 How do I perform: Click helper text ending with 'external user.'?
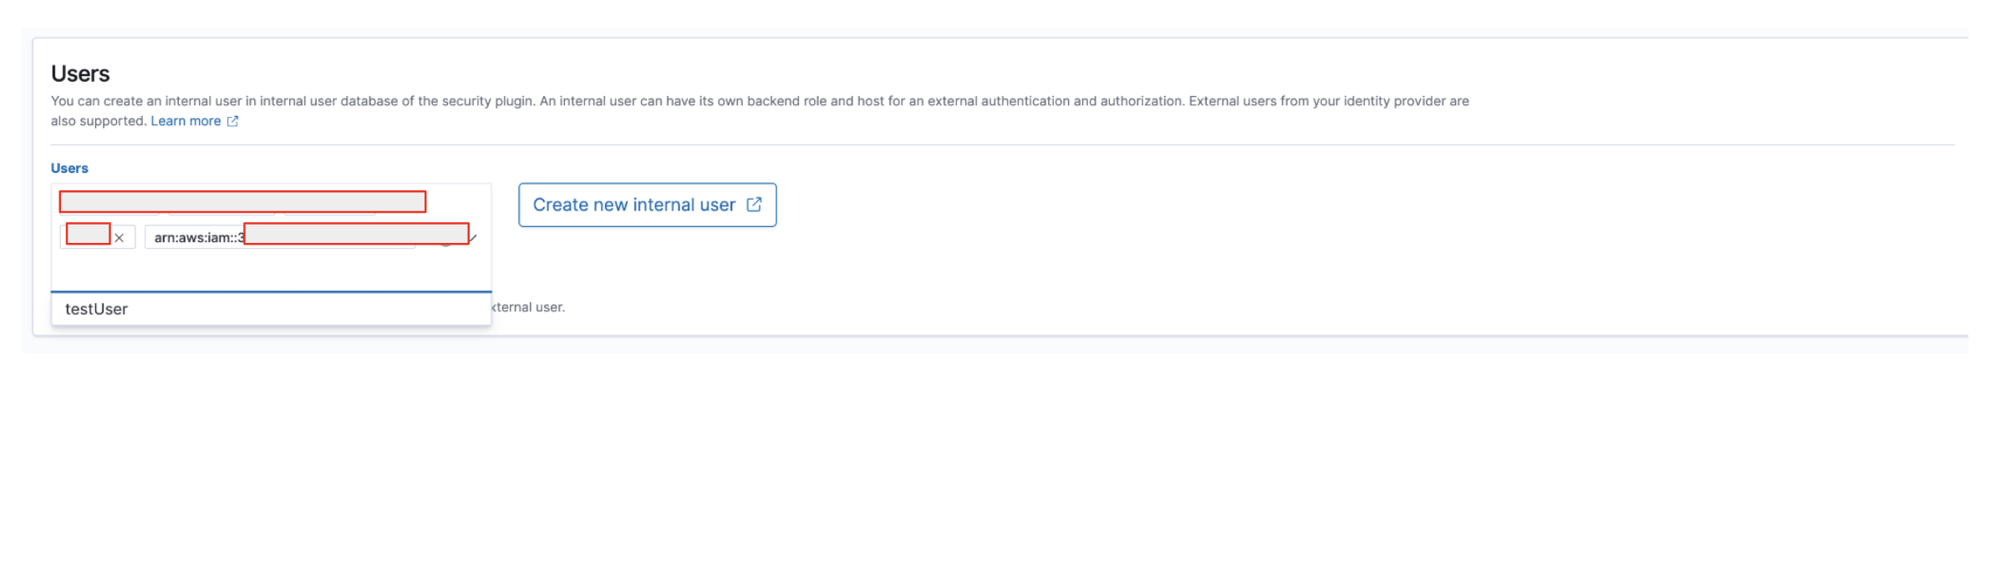click(528, 307)
